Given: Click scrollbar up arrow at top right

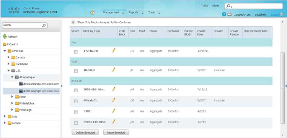Looking at the screenshot, I should coord(283,22).
